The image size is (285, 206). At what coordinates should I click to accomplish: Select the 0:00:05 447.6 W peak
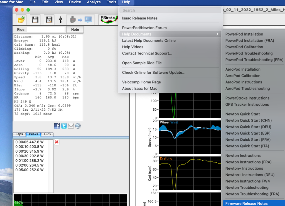30,142
